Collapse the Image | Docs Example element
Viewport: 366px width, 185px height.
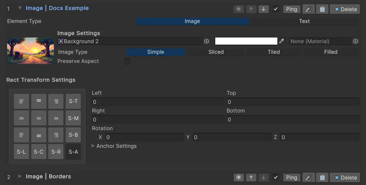tap(20, 8)
